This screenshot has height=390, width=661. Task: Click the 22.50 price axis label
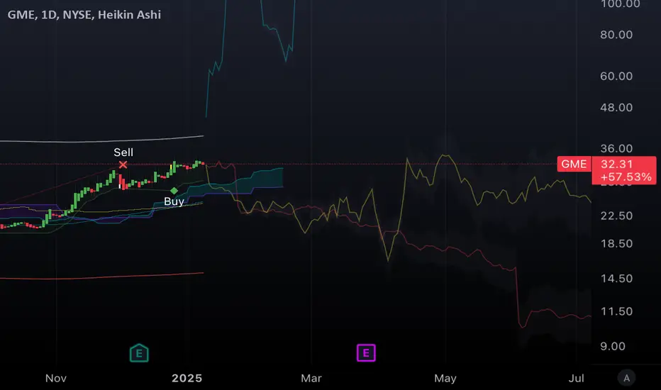616,216
